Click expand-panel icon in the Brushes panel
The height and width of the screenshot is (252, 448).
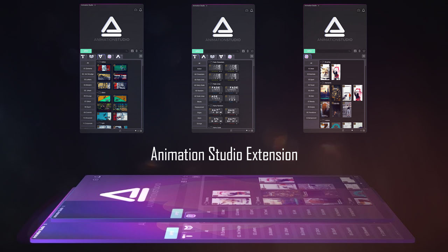tap(364, 56)
